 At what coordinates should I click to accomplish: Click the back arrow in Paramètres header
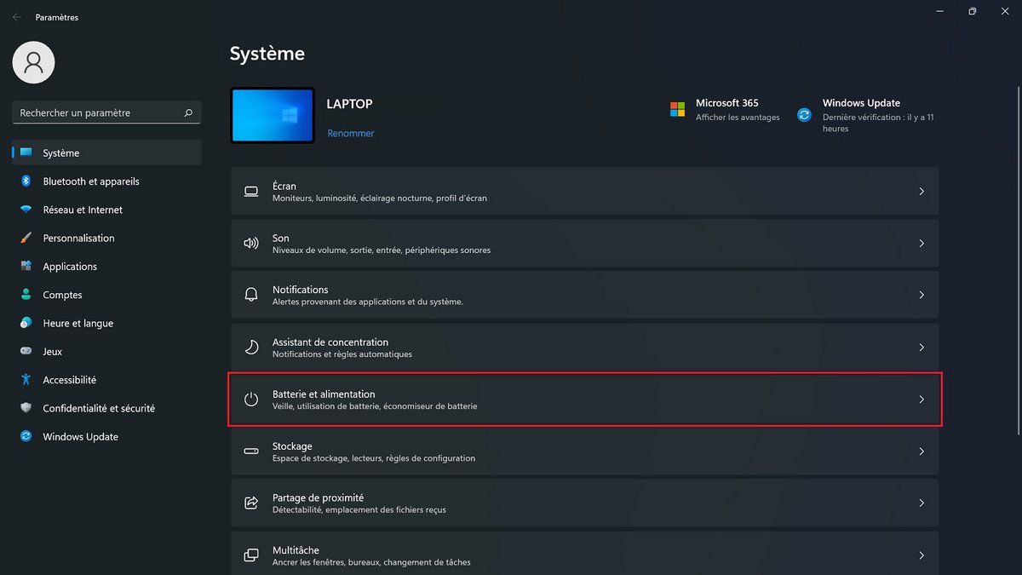(17, 17)
